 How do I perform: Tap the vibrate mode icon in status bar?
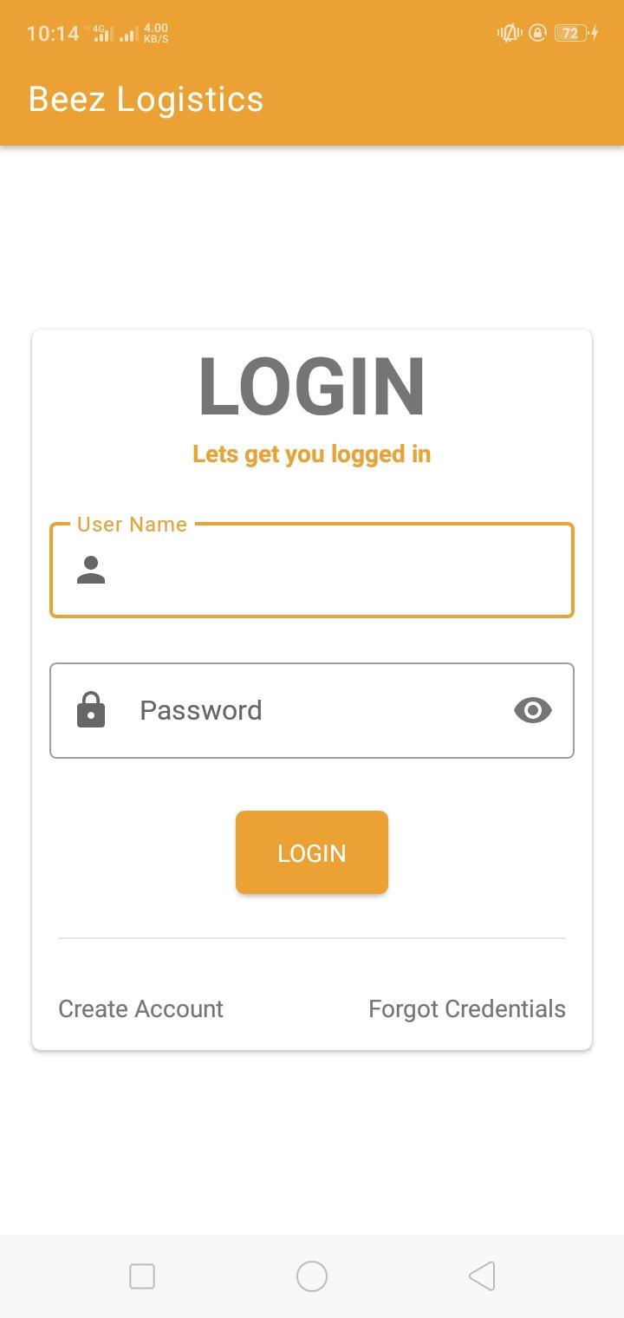(x=509, y=33)
